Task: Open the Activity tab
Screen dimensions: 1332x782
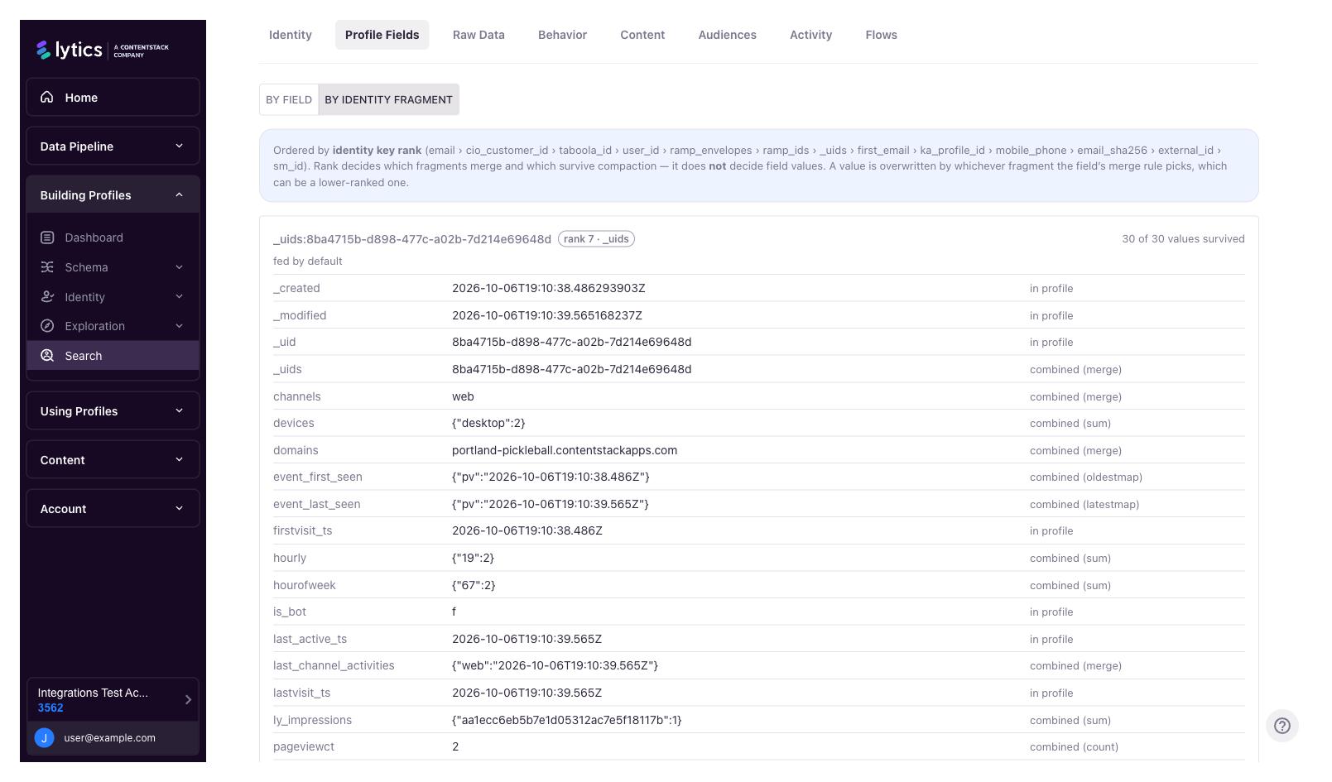Action: [810, 35]
